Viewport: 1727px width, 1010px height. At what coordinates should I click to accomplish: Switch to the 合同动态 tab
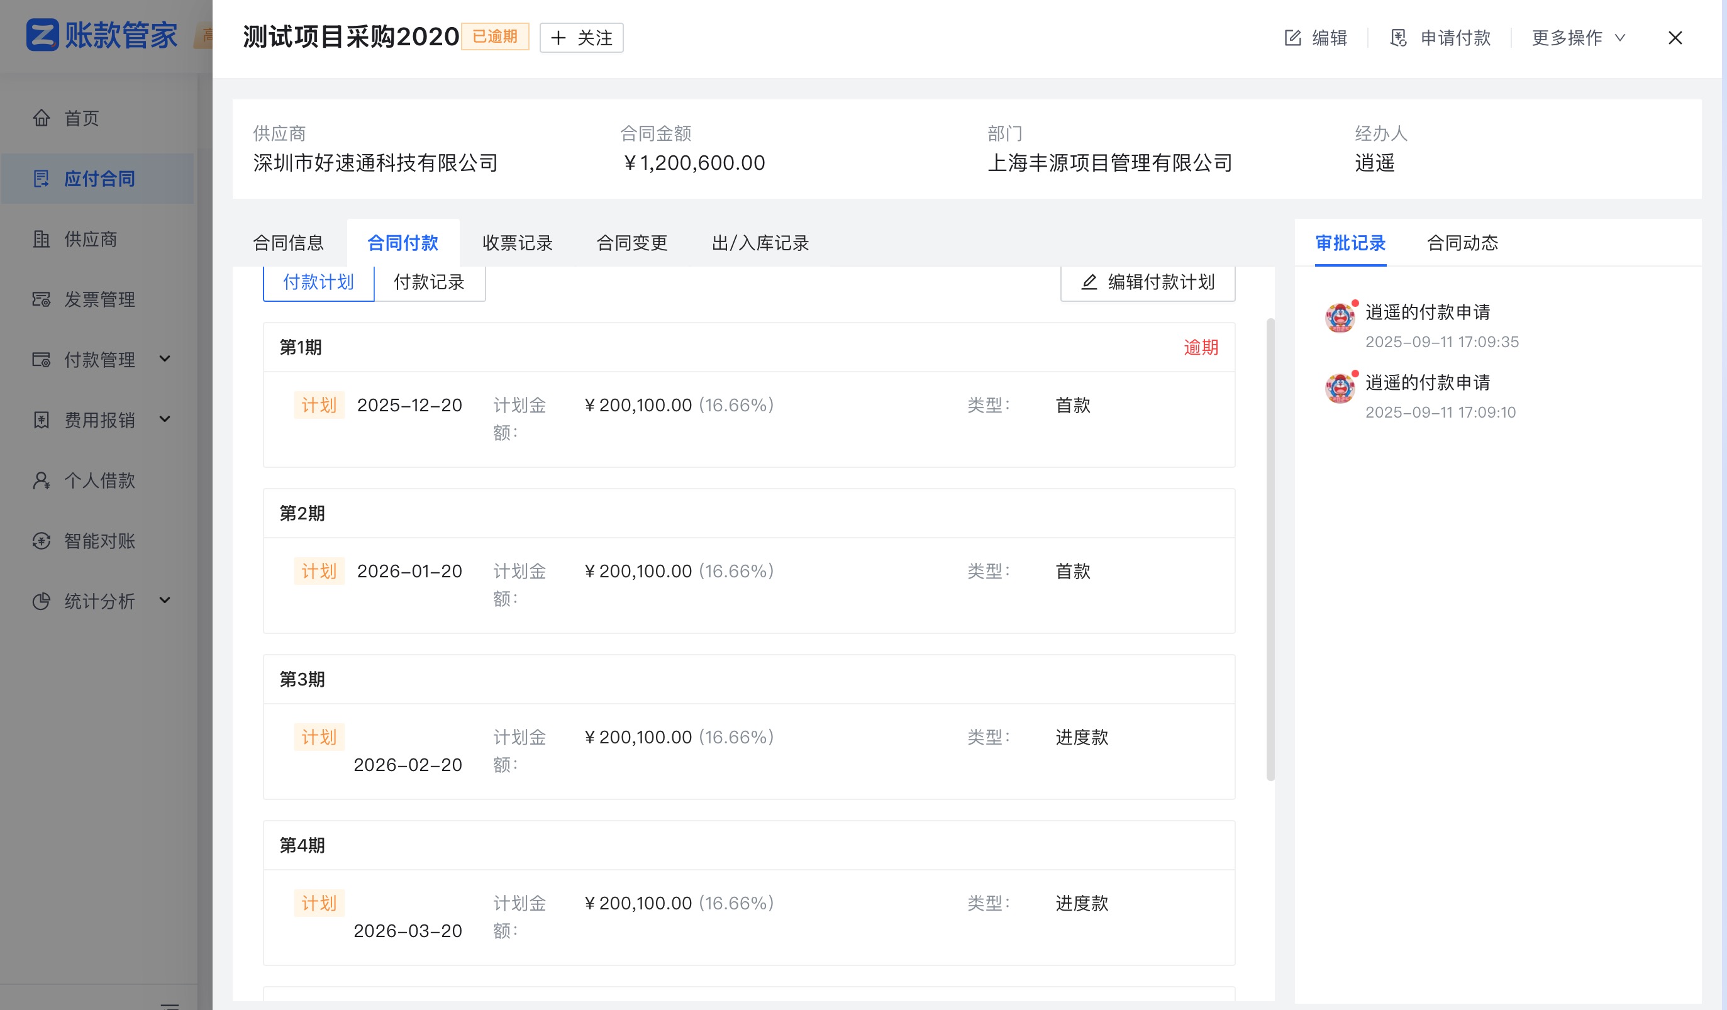tap(1462, 243)
